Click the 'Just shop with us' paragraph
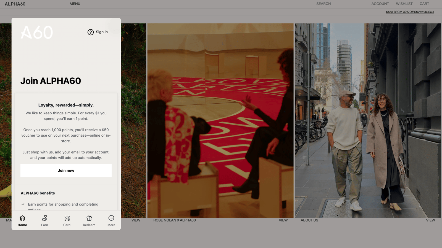 [66, 155]
